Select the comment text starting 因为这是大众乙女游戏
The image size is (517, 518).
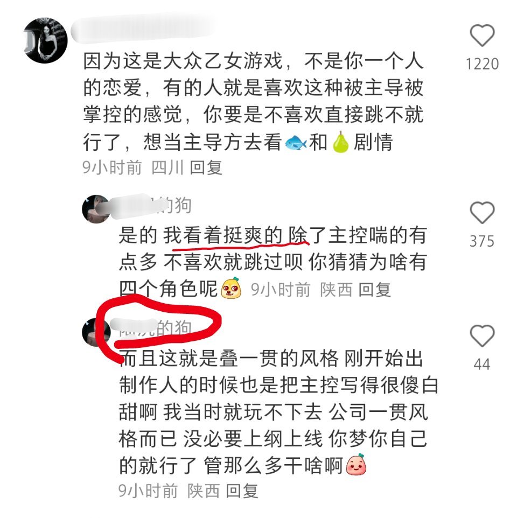[x=253, y=101]
